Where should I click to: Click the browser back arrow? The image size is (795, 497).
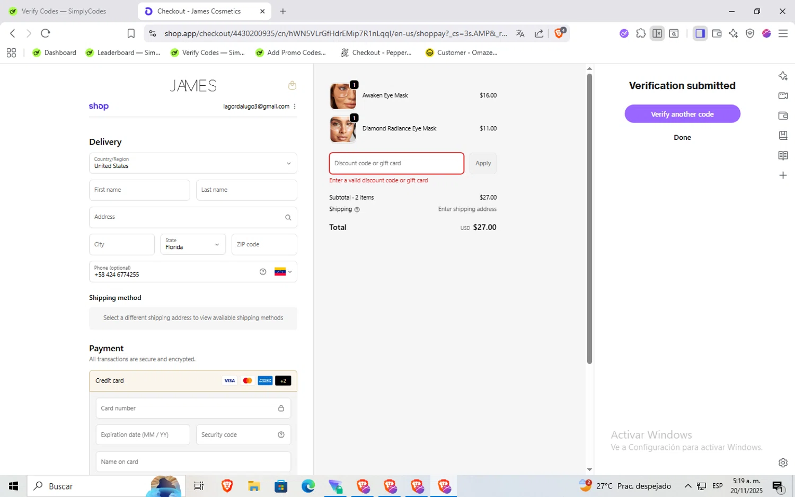13,33
